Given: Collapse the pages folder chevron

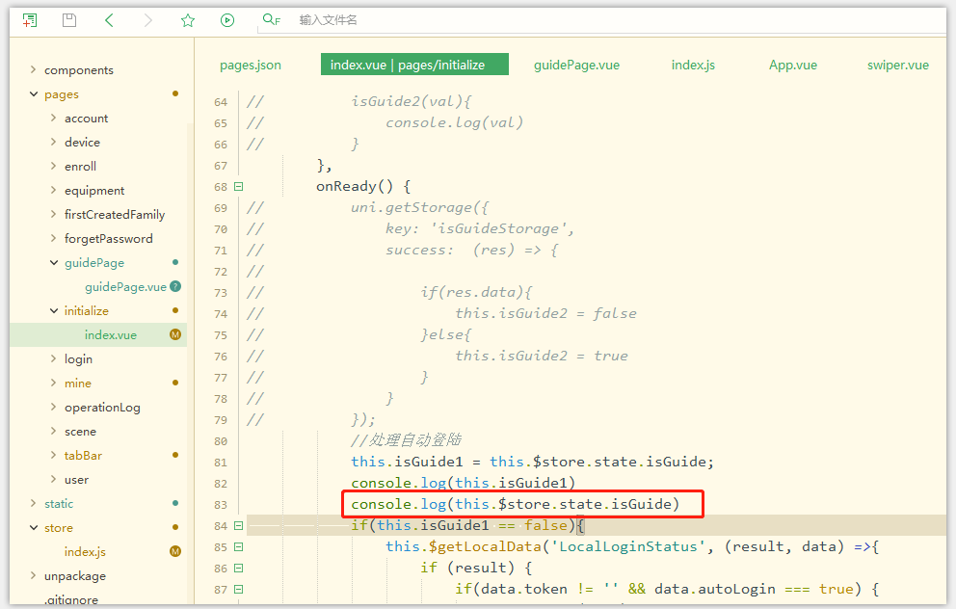Looking at the screenshot, I should 33,93.
